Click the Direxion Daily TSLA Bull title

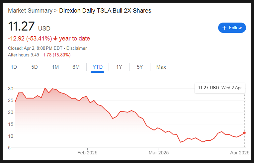105,11
